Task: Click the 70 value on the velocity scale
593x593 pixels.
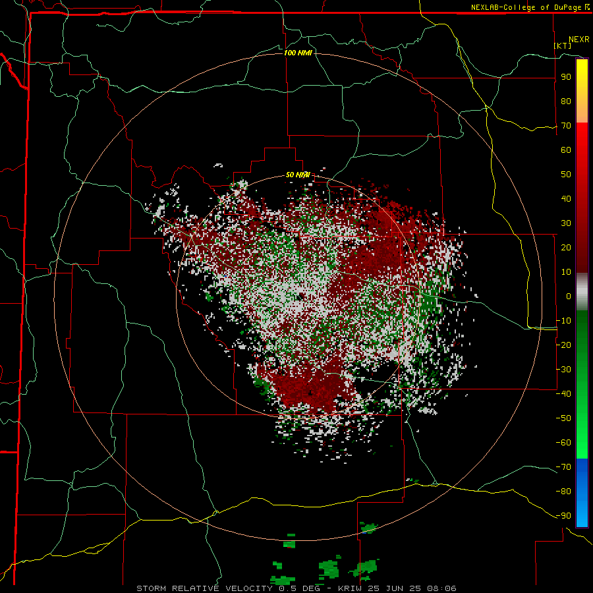Action: coord(566,126)
